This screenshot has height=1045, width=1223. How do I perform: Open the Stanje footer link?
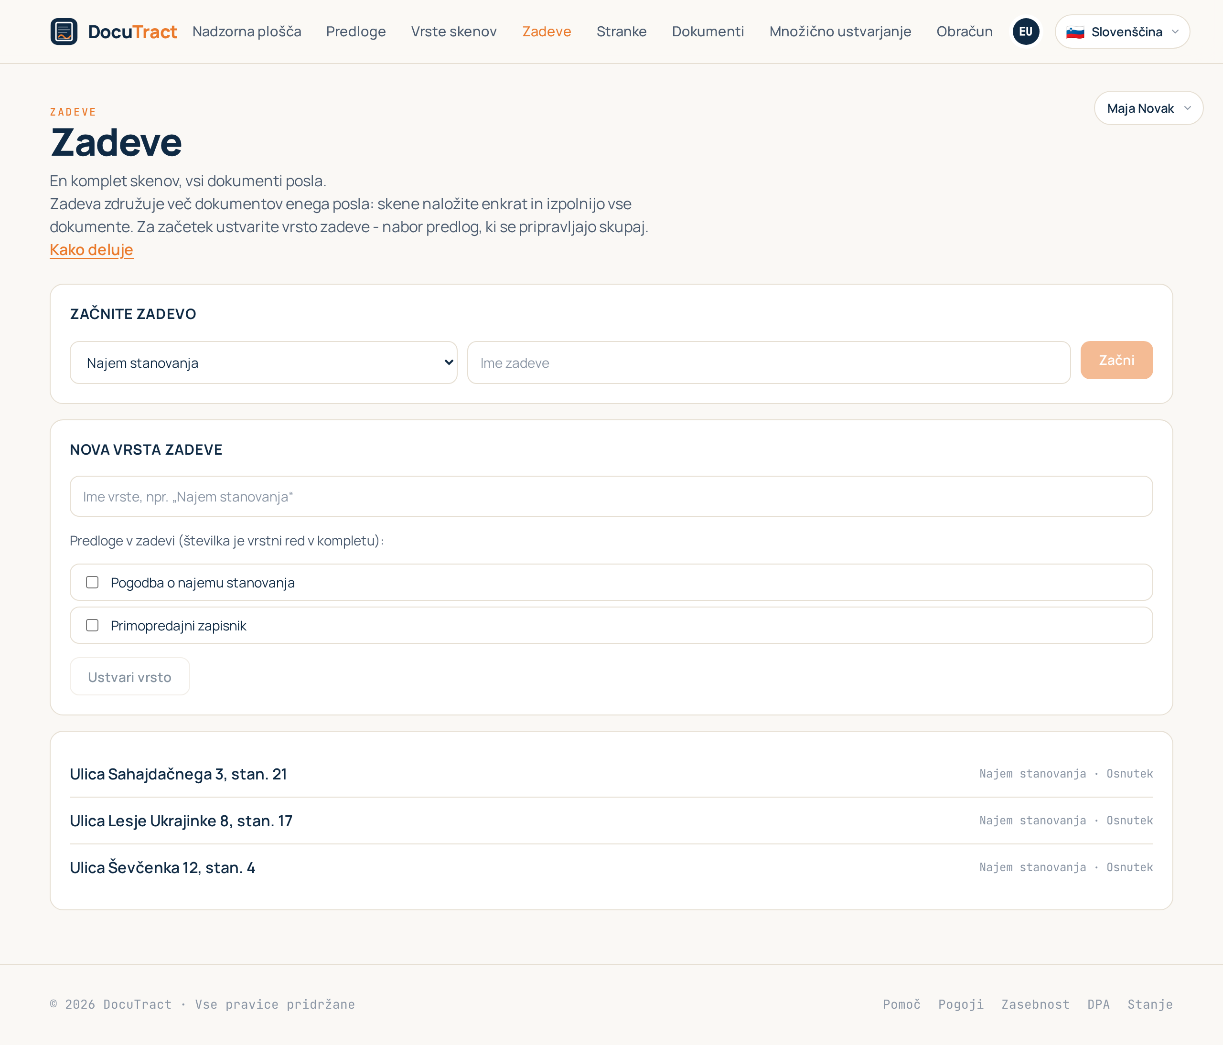coord(1150,1004)
